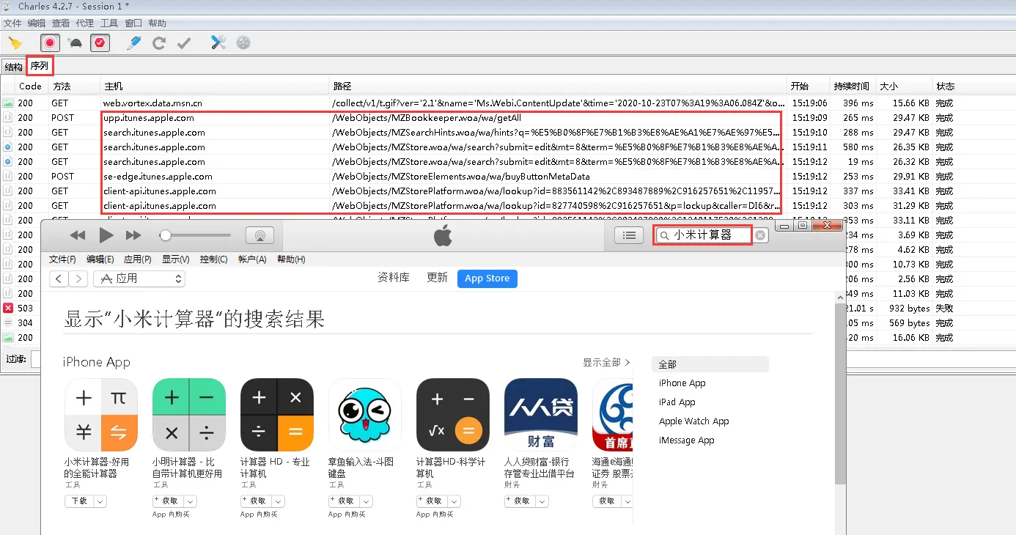
Task: Open the green 小明计算器 app icon
Action: tap(189, 415)
